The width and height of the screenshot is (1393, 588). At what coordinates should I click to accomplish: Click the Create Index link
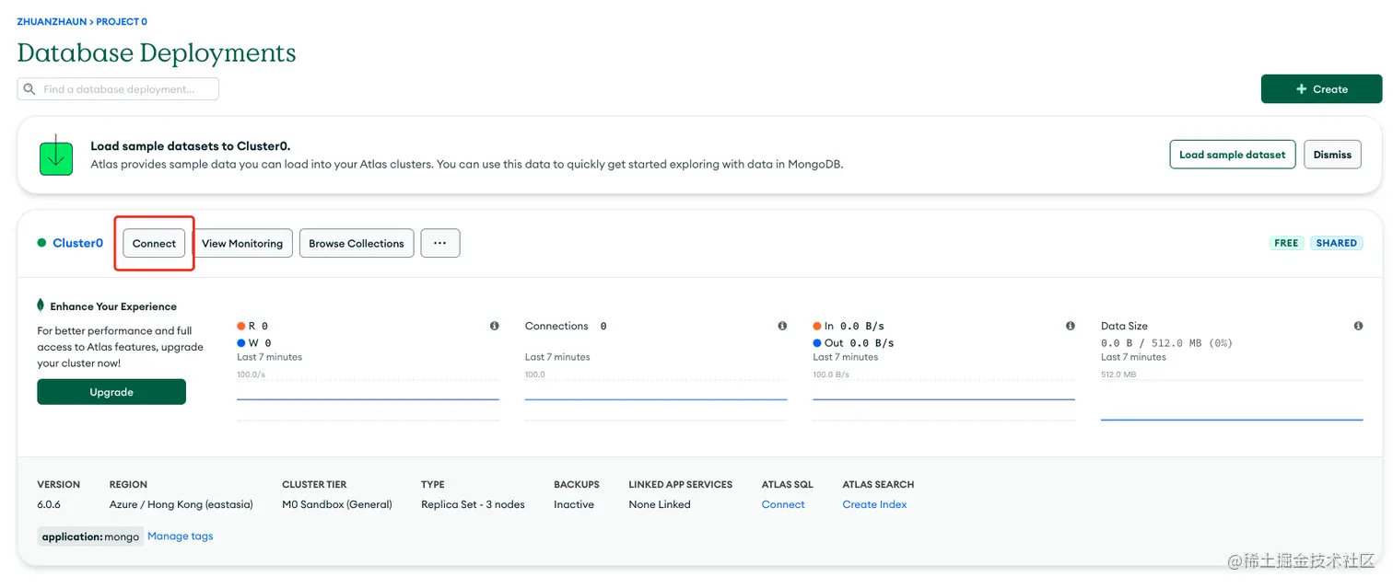[874, 504]
